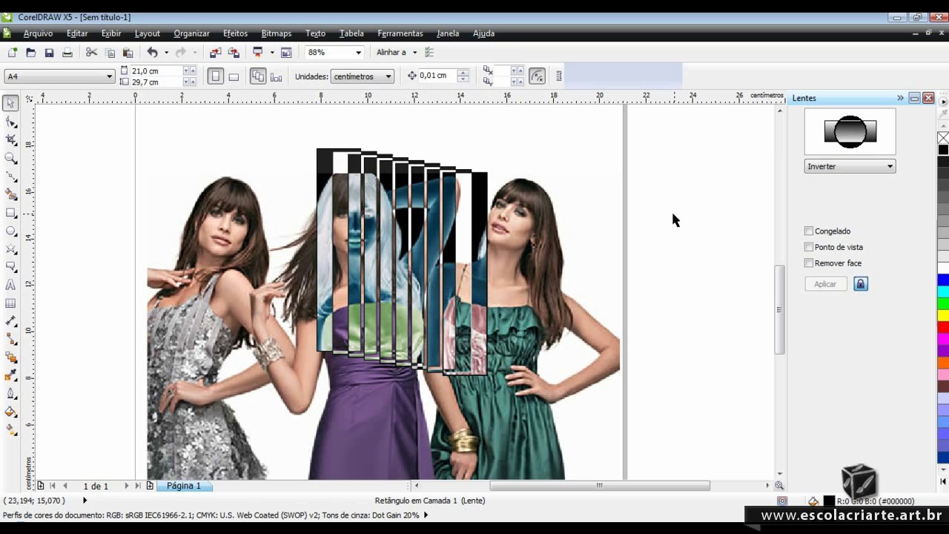Print the document
The height and width of the screenshot is (534, 949).
click(x=67, y=53)
